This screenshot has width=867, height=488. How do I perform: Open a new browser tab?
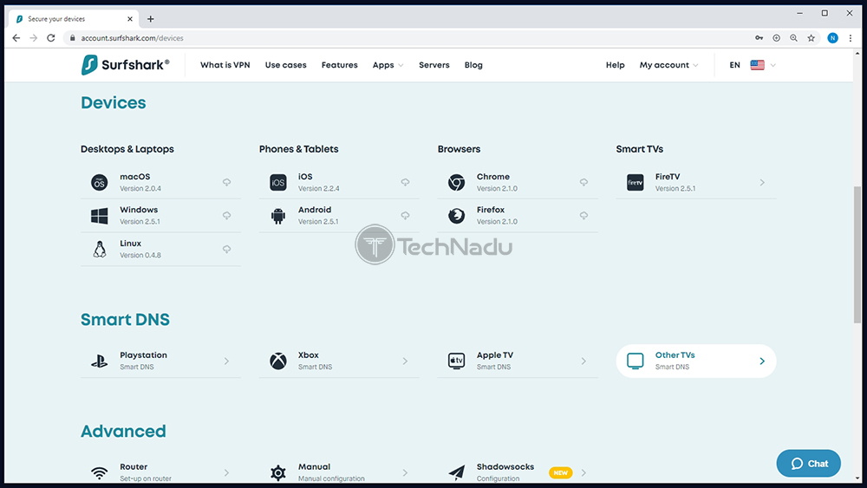point(150,19)
